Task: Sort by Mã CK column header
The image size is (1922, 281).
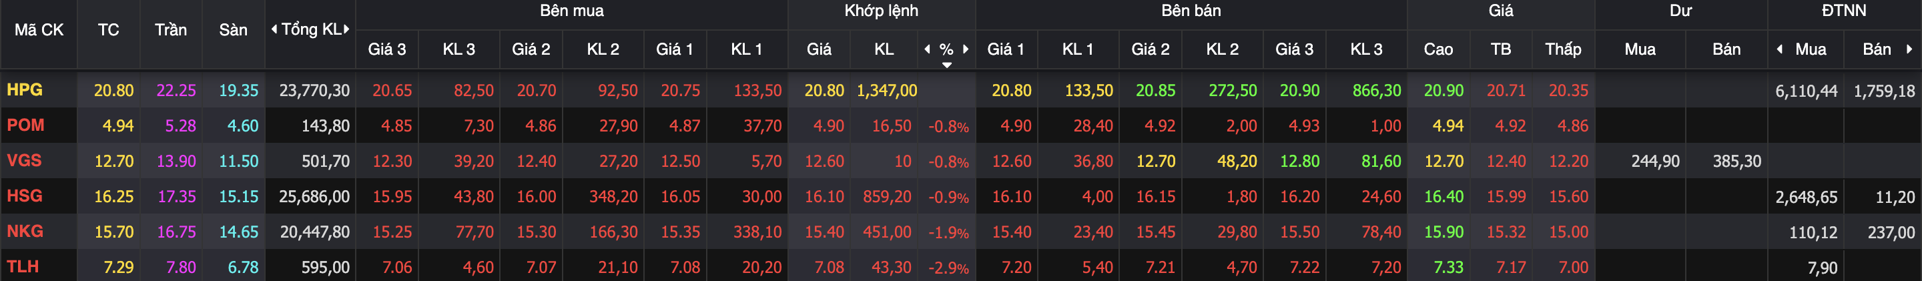Action: pyautogui.click(x=39, y=30)
